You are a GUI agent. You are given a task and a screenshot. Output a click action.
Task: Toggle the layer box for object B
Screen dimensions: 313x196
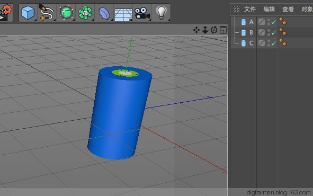click(x=262, y=32)
